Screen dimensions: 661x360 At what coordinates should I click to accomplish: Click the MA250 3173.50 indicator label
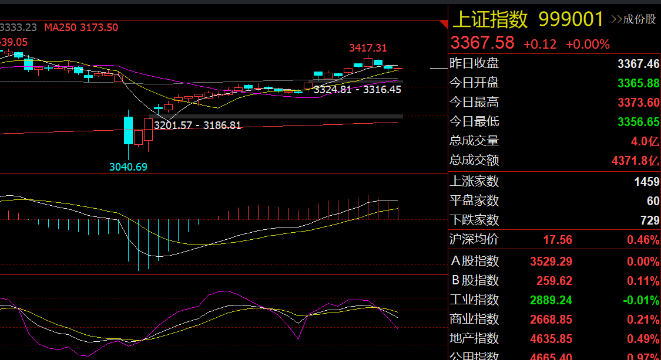pyautogui.click(x=81, y=28)
